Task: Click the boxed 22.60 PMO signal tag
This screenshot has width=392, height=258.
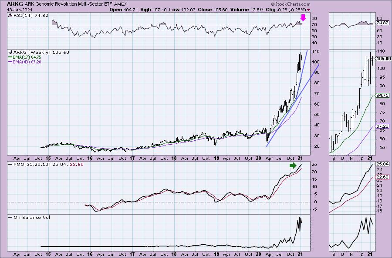Action: [382, 177]
